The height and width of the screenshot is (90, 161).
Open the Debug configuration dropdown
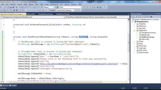[x=54, y=7]
